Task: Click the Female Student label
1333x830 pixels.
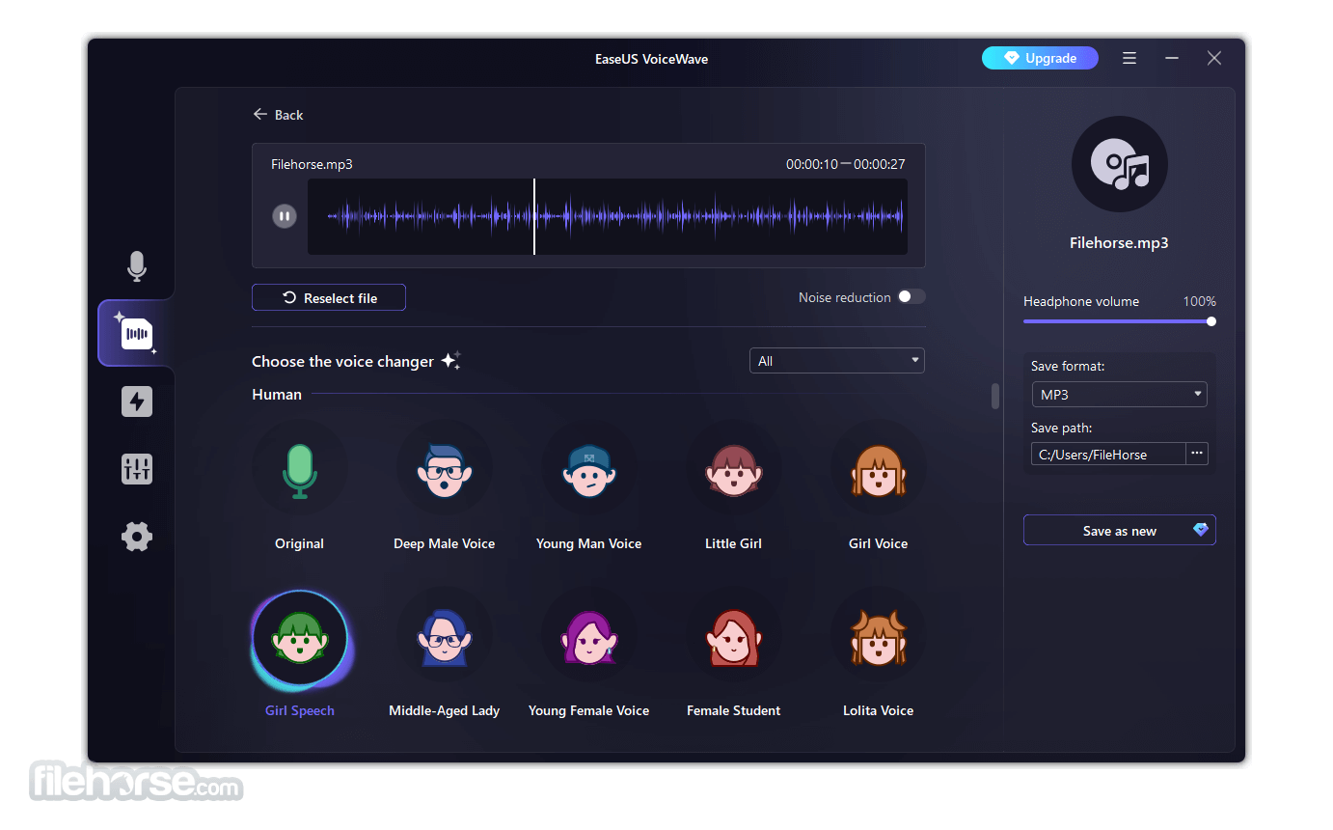Action: click(x=734, y=711)
